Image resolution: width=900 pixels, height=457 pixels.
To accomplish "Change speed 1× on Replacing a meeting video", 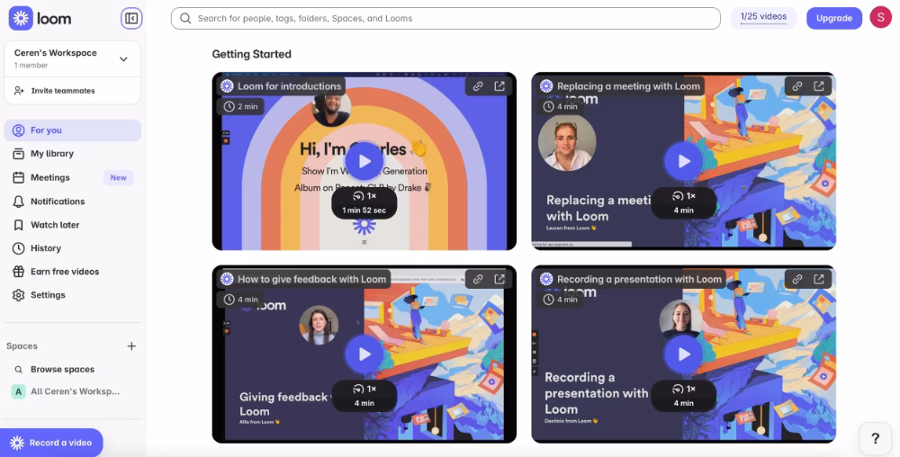I will [684, 197].
